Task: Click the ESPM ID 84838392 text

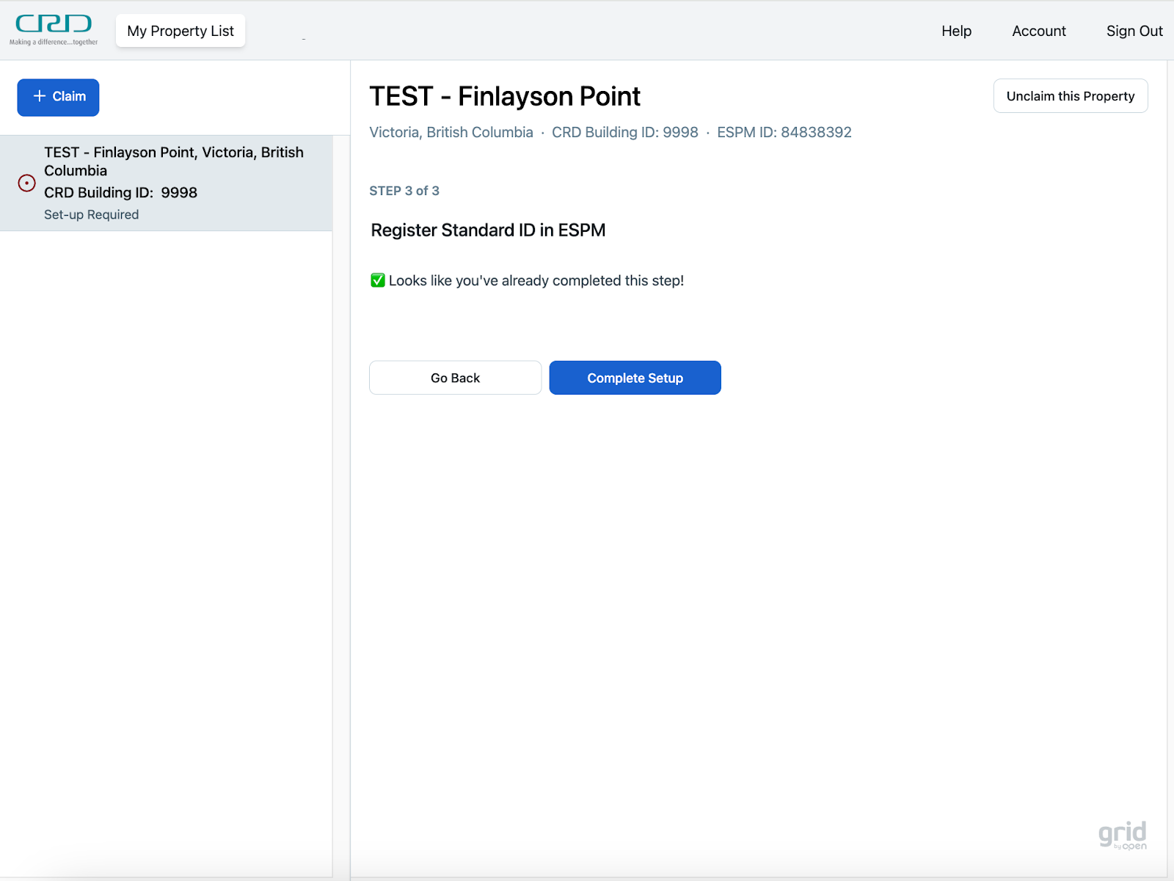Action: pos(784,133)
